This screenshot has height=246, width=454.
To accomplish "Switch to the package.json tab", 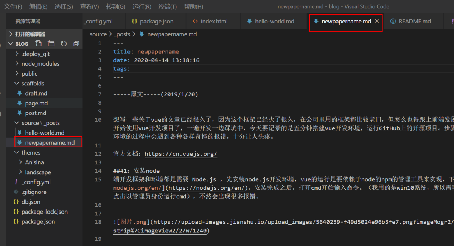I will click(x=152, y=21).
